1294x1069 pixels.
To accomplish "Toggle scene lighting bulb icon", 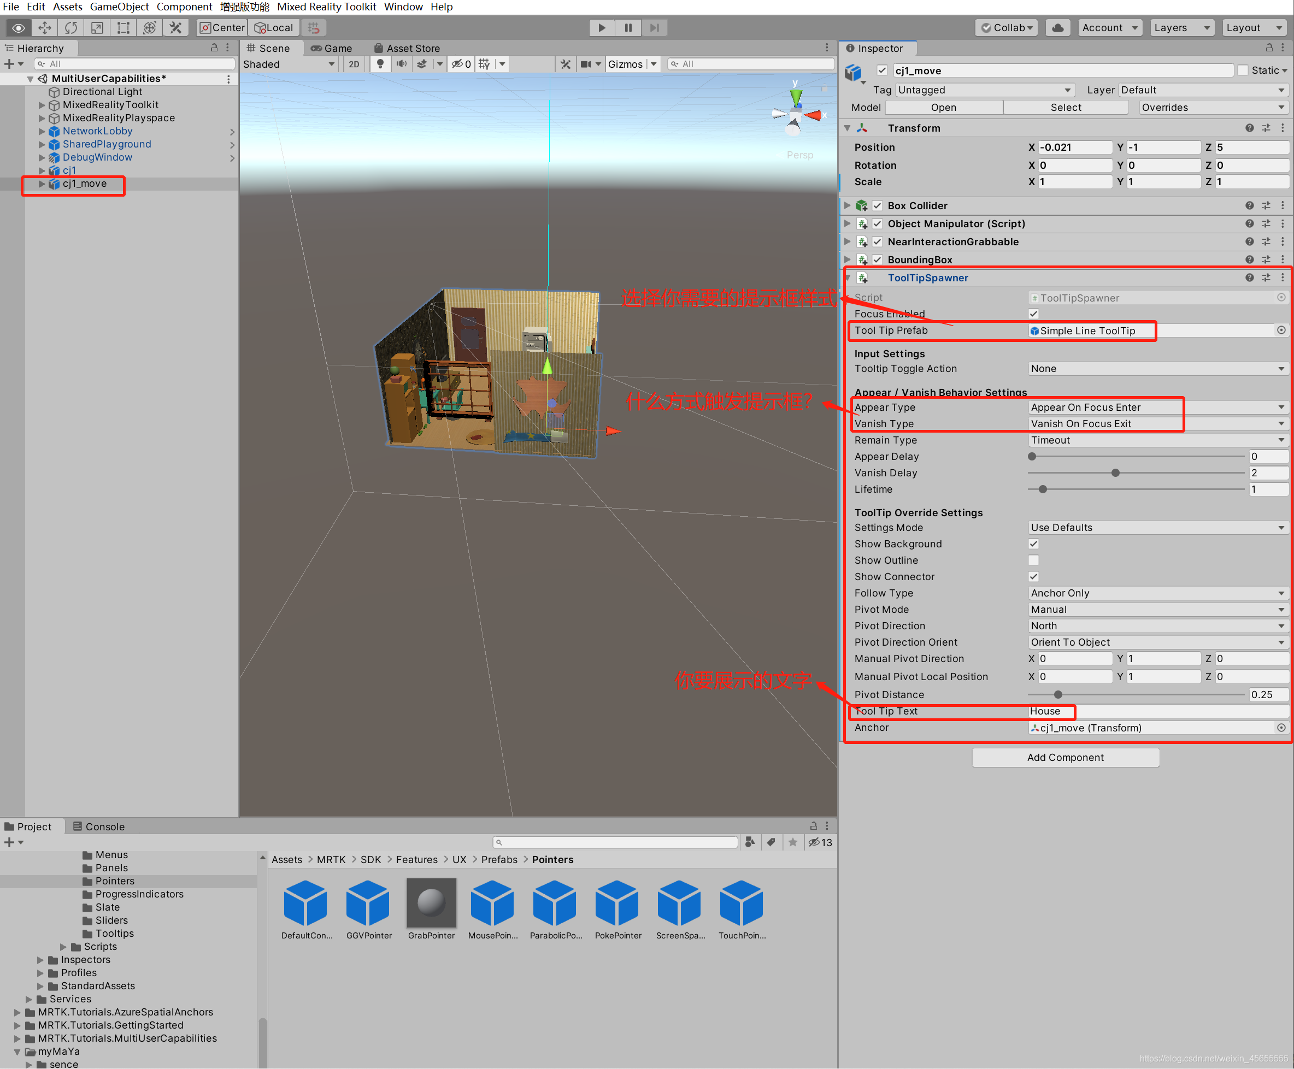I will click(x=380, y=64).
